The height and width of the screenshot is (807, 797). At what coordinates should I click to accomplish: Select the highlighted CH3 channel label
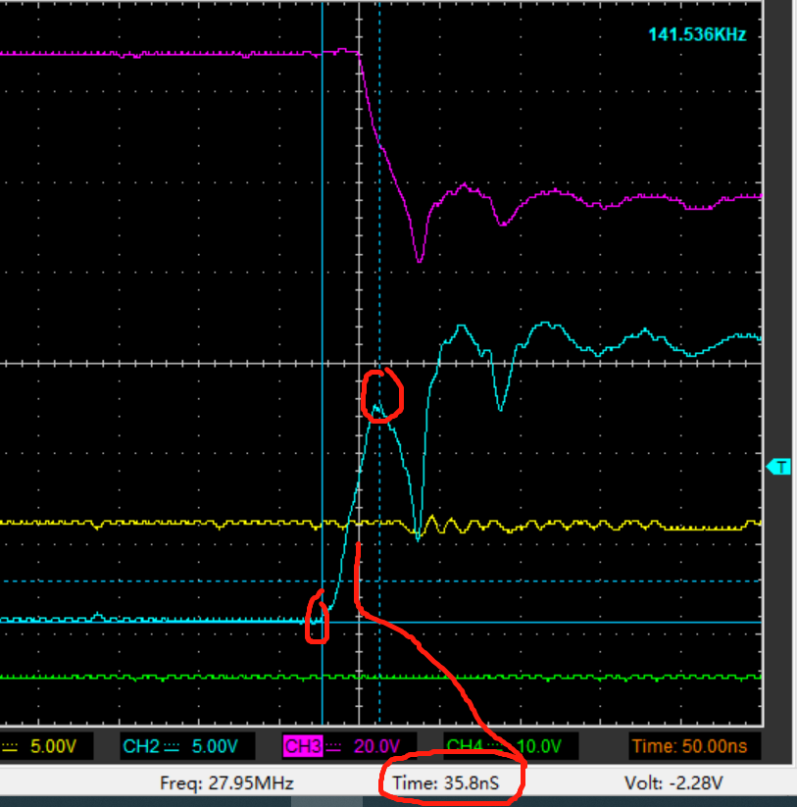pos(303,746)
